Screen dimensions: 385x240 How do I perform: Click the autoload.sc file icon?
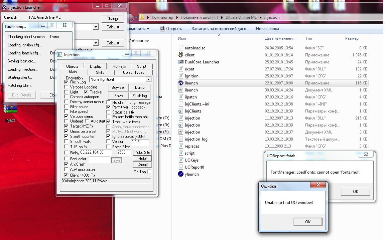point(181,48)
